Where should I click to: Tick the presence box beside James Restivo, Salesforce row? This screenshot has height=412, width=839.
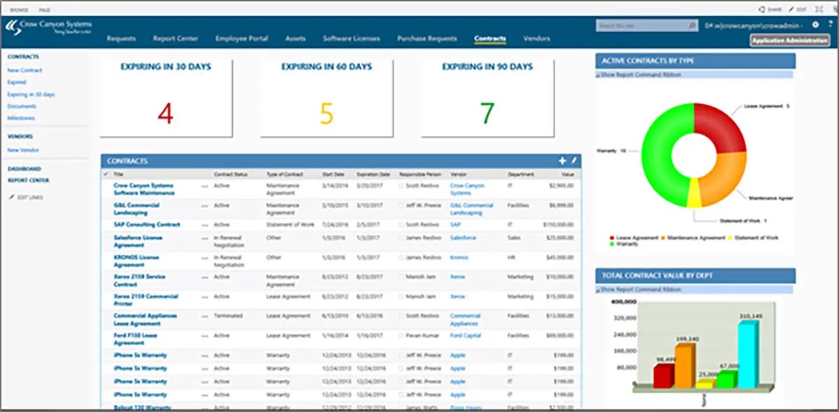[x=402, y=238]
